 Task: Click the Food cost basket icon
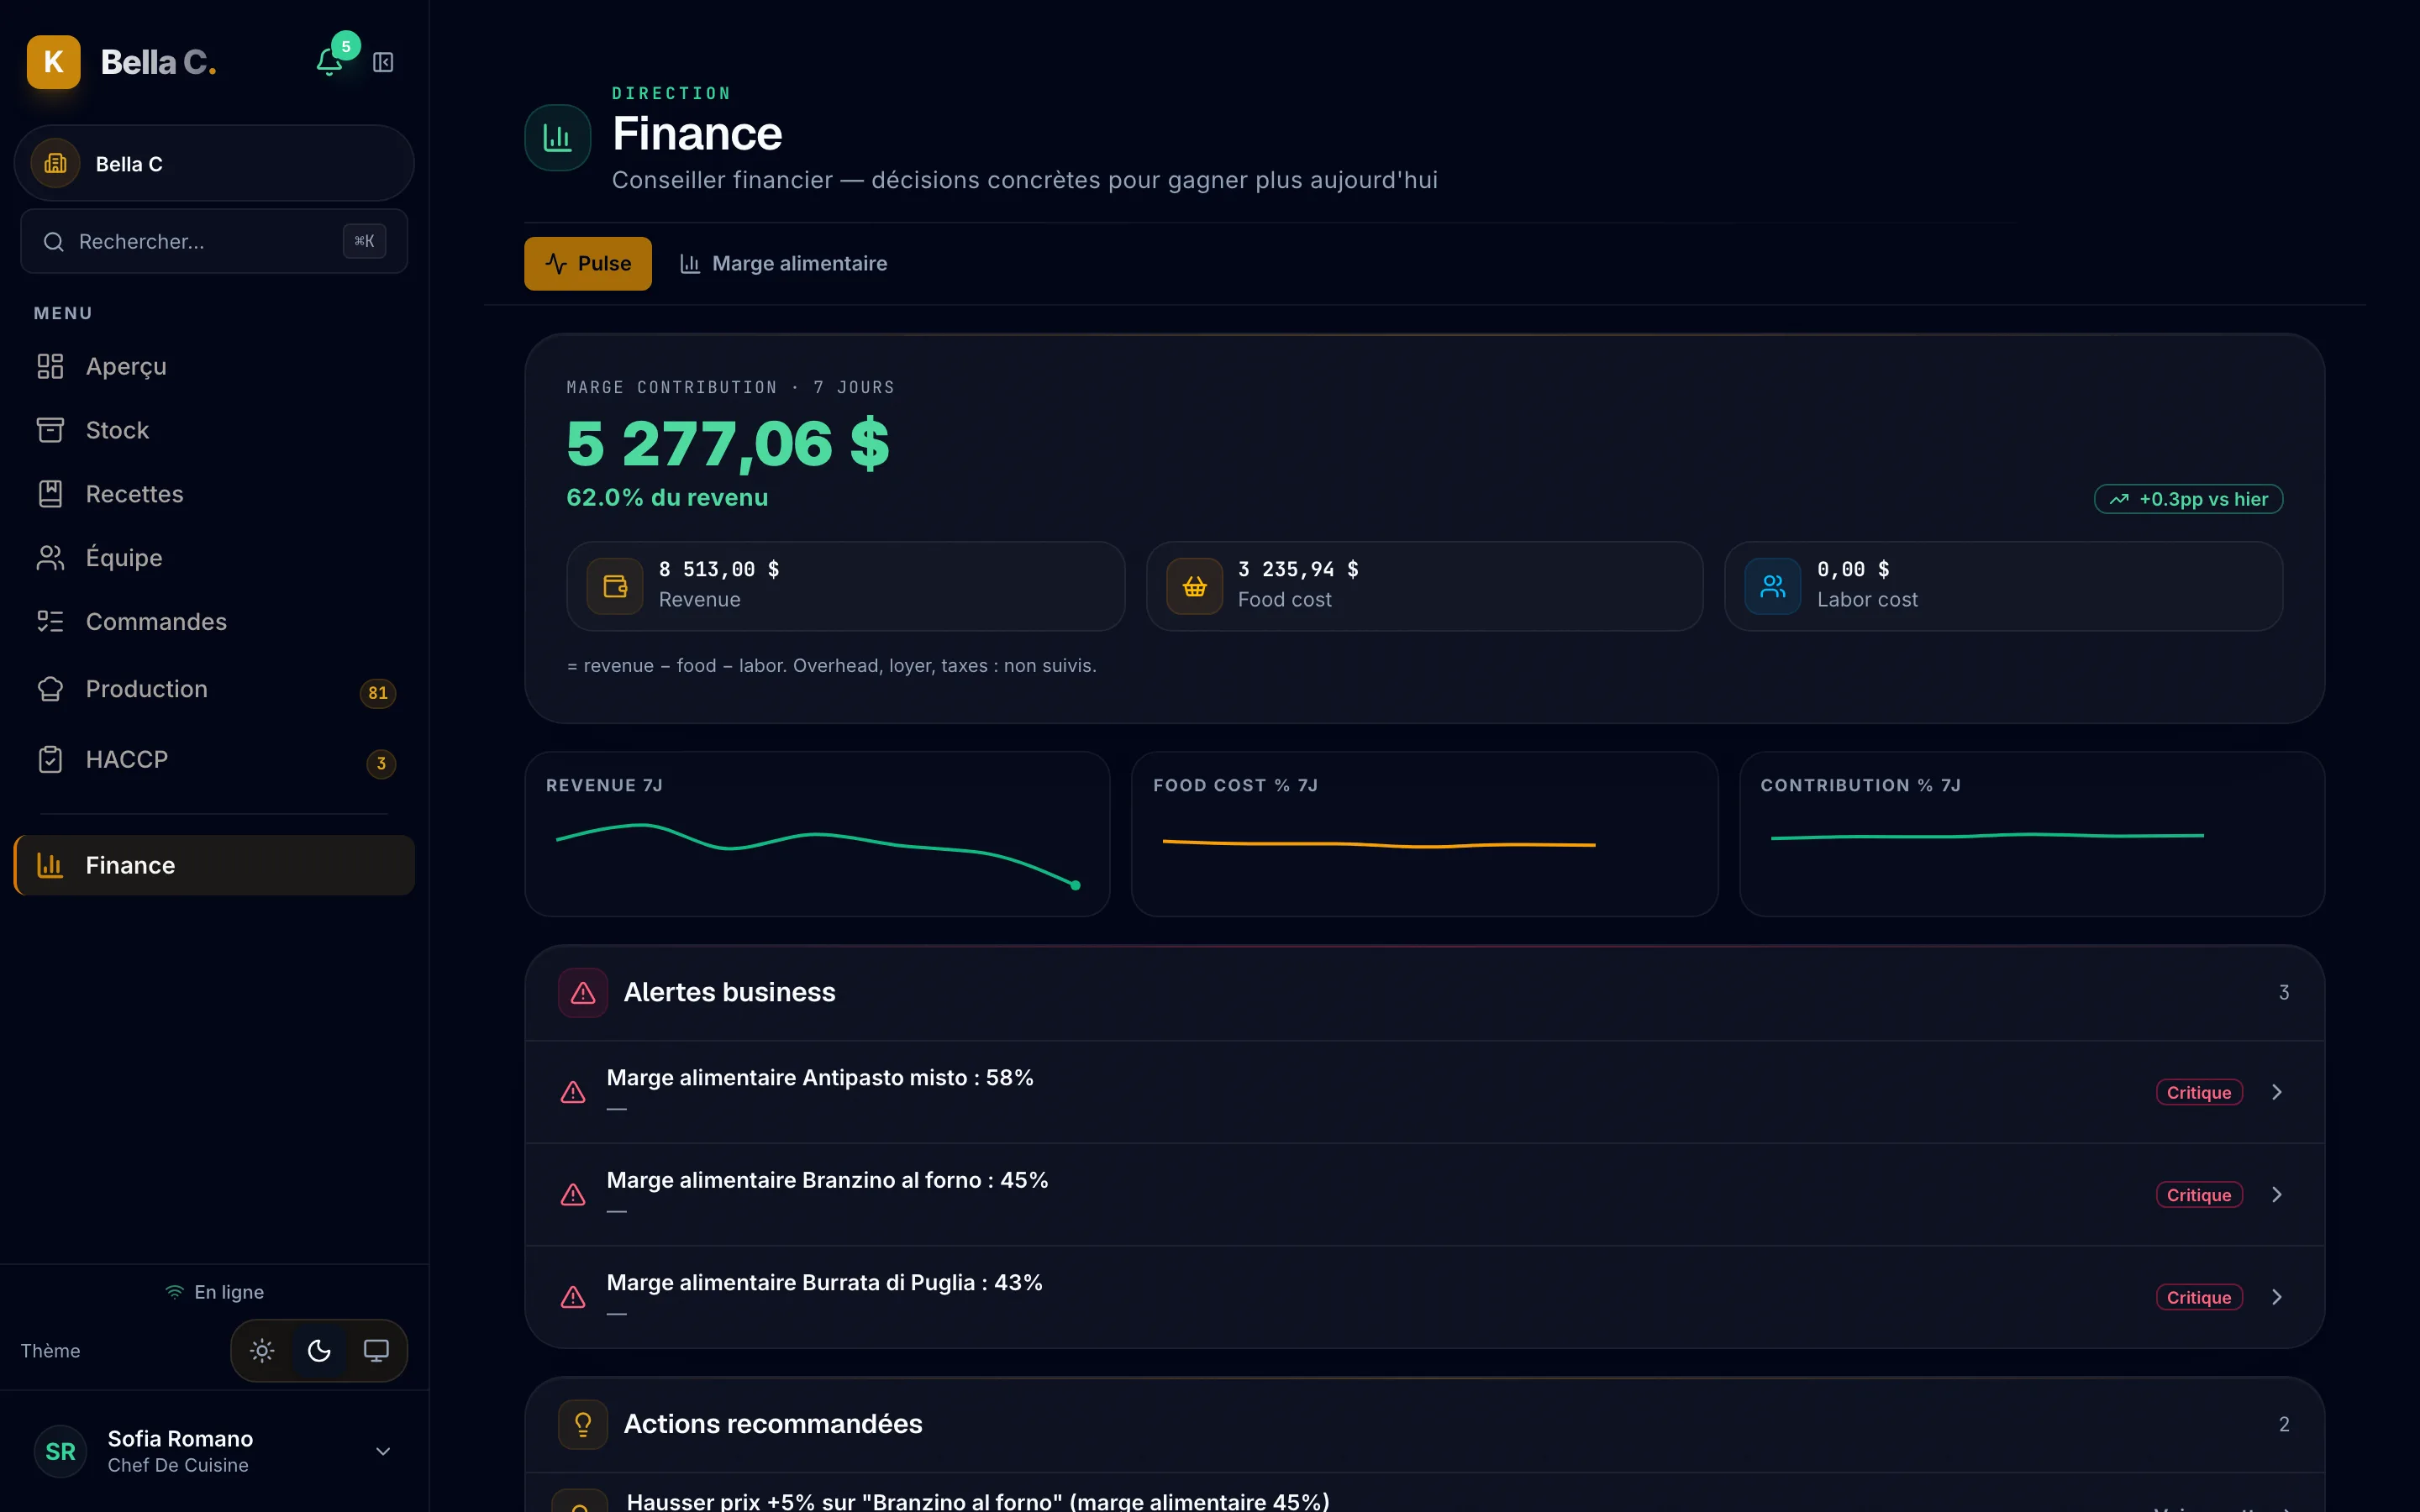(x=1194, y=586)
